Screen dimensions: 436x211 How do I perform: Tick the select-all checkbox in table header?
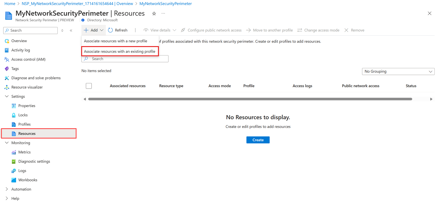pyautogui.click(x=89, y=86)
